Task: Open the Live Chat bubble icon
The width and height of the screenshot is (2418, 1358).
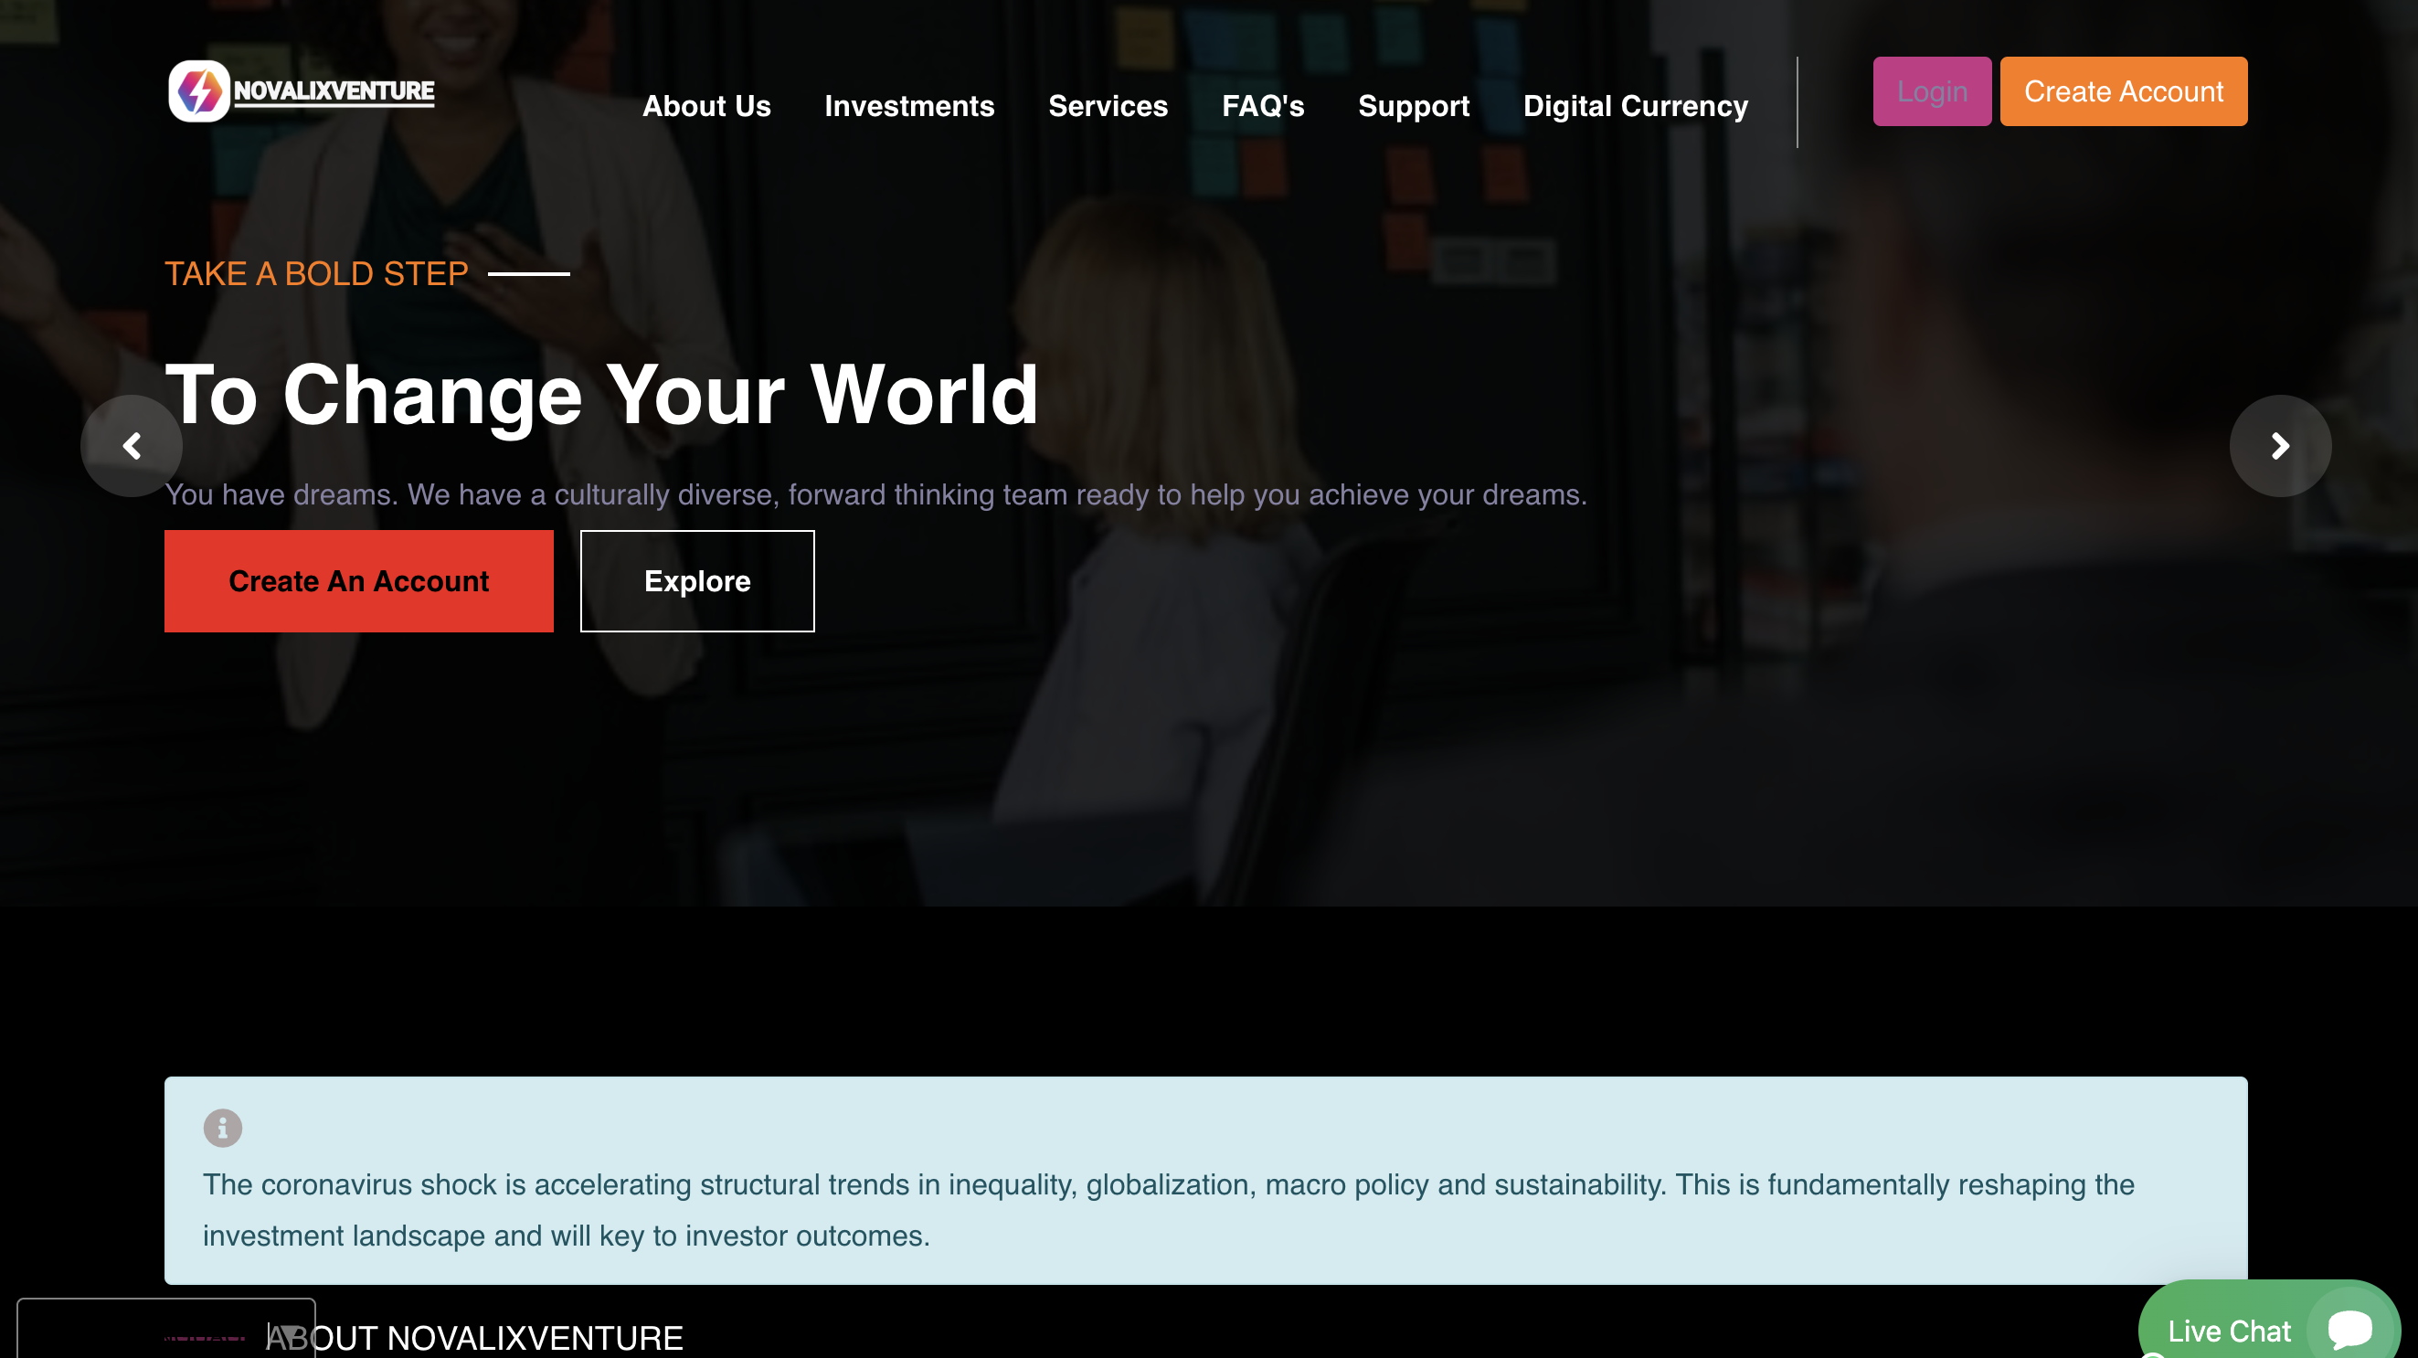Action: pos(2349,1328)
